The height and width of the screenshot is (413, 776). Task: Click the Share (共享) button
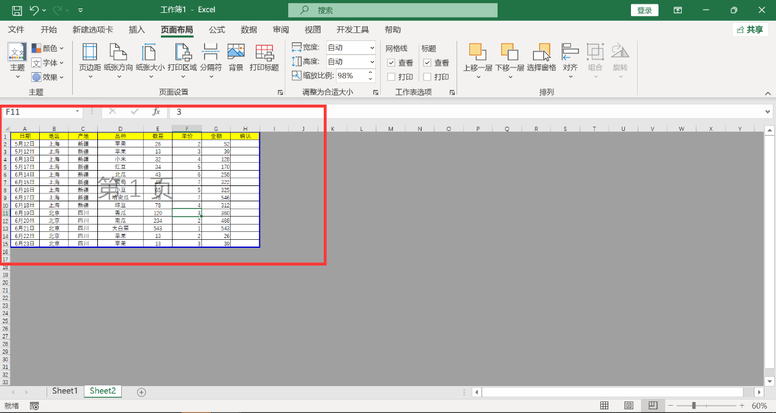pos(750,29)
